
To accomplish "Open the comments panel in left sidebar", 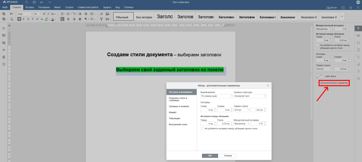I will (x=3, y=35).
